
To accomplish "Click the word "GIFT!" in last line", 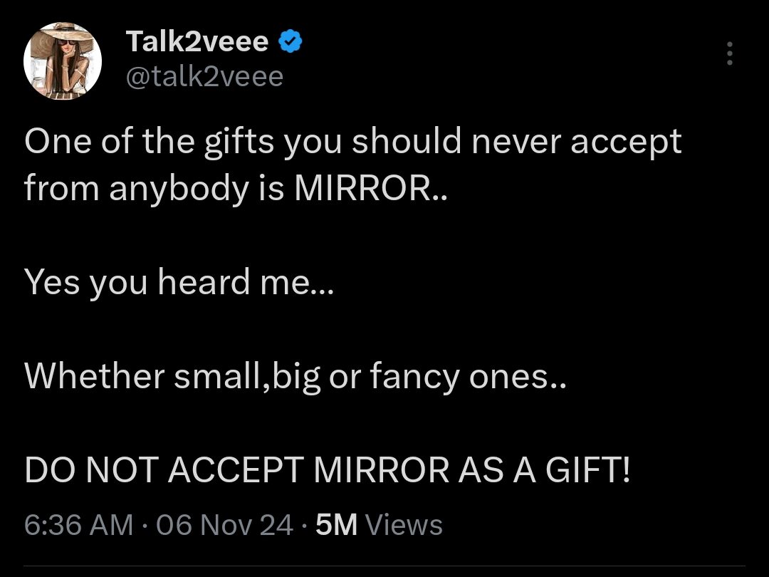I will pyautogui.click(x=587, y=469).
